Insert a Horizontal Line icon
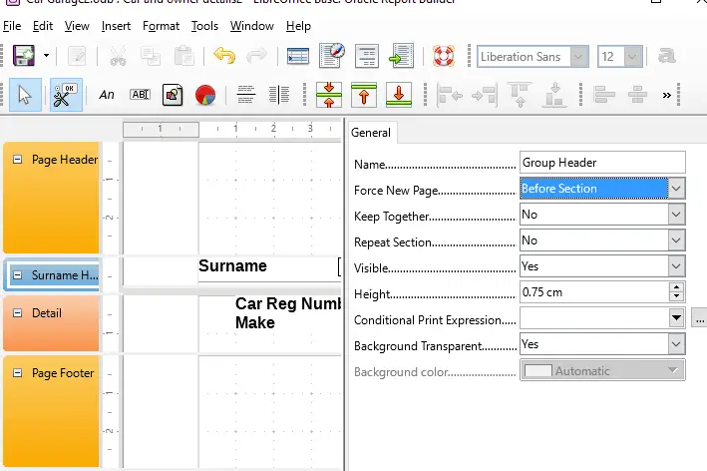 point(245,95)
